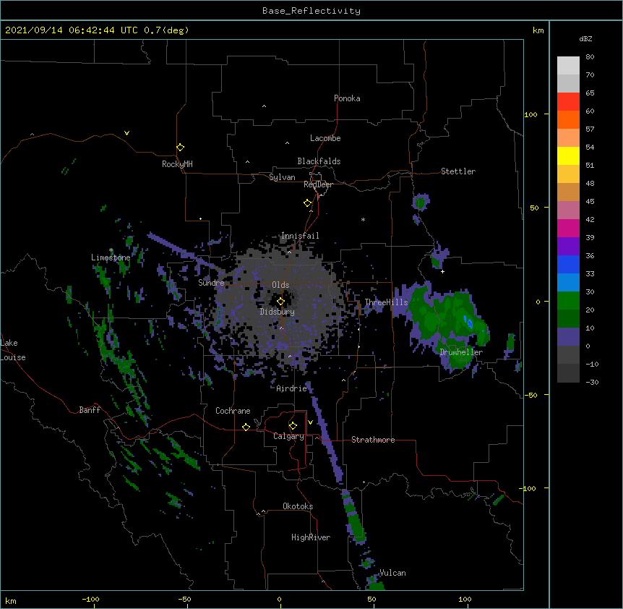Click the -50 km tick on right axis
This screenshot has height=609, width=623.
tap(530, 395)
